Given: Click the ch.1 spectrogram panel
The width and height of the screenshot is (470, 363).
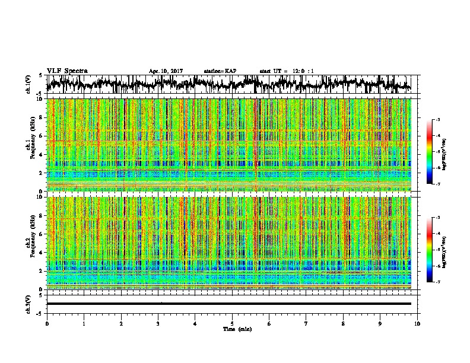Looking at the screenshot, I should [228, 145].
